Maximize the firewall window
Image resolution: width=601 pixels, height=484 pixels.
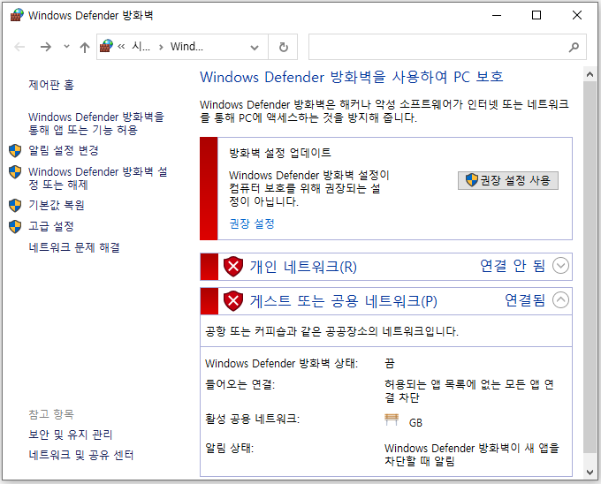(536, 15)
